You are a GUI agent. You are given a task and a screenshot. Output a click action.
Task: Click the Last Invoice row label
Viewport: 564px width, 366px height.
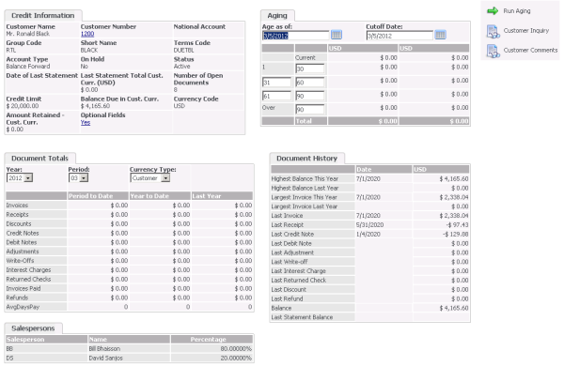(x=287, y=216)
